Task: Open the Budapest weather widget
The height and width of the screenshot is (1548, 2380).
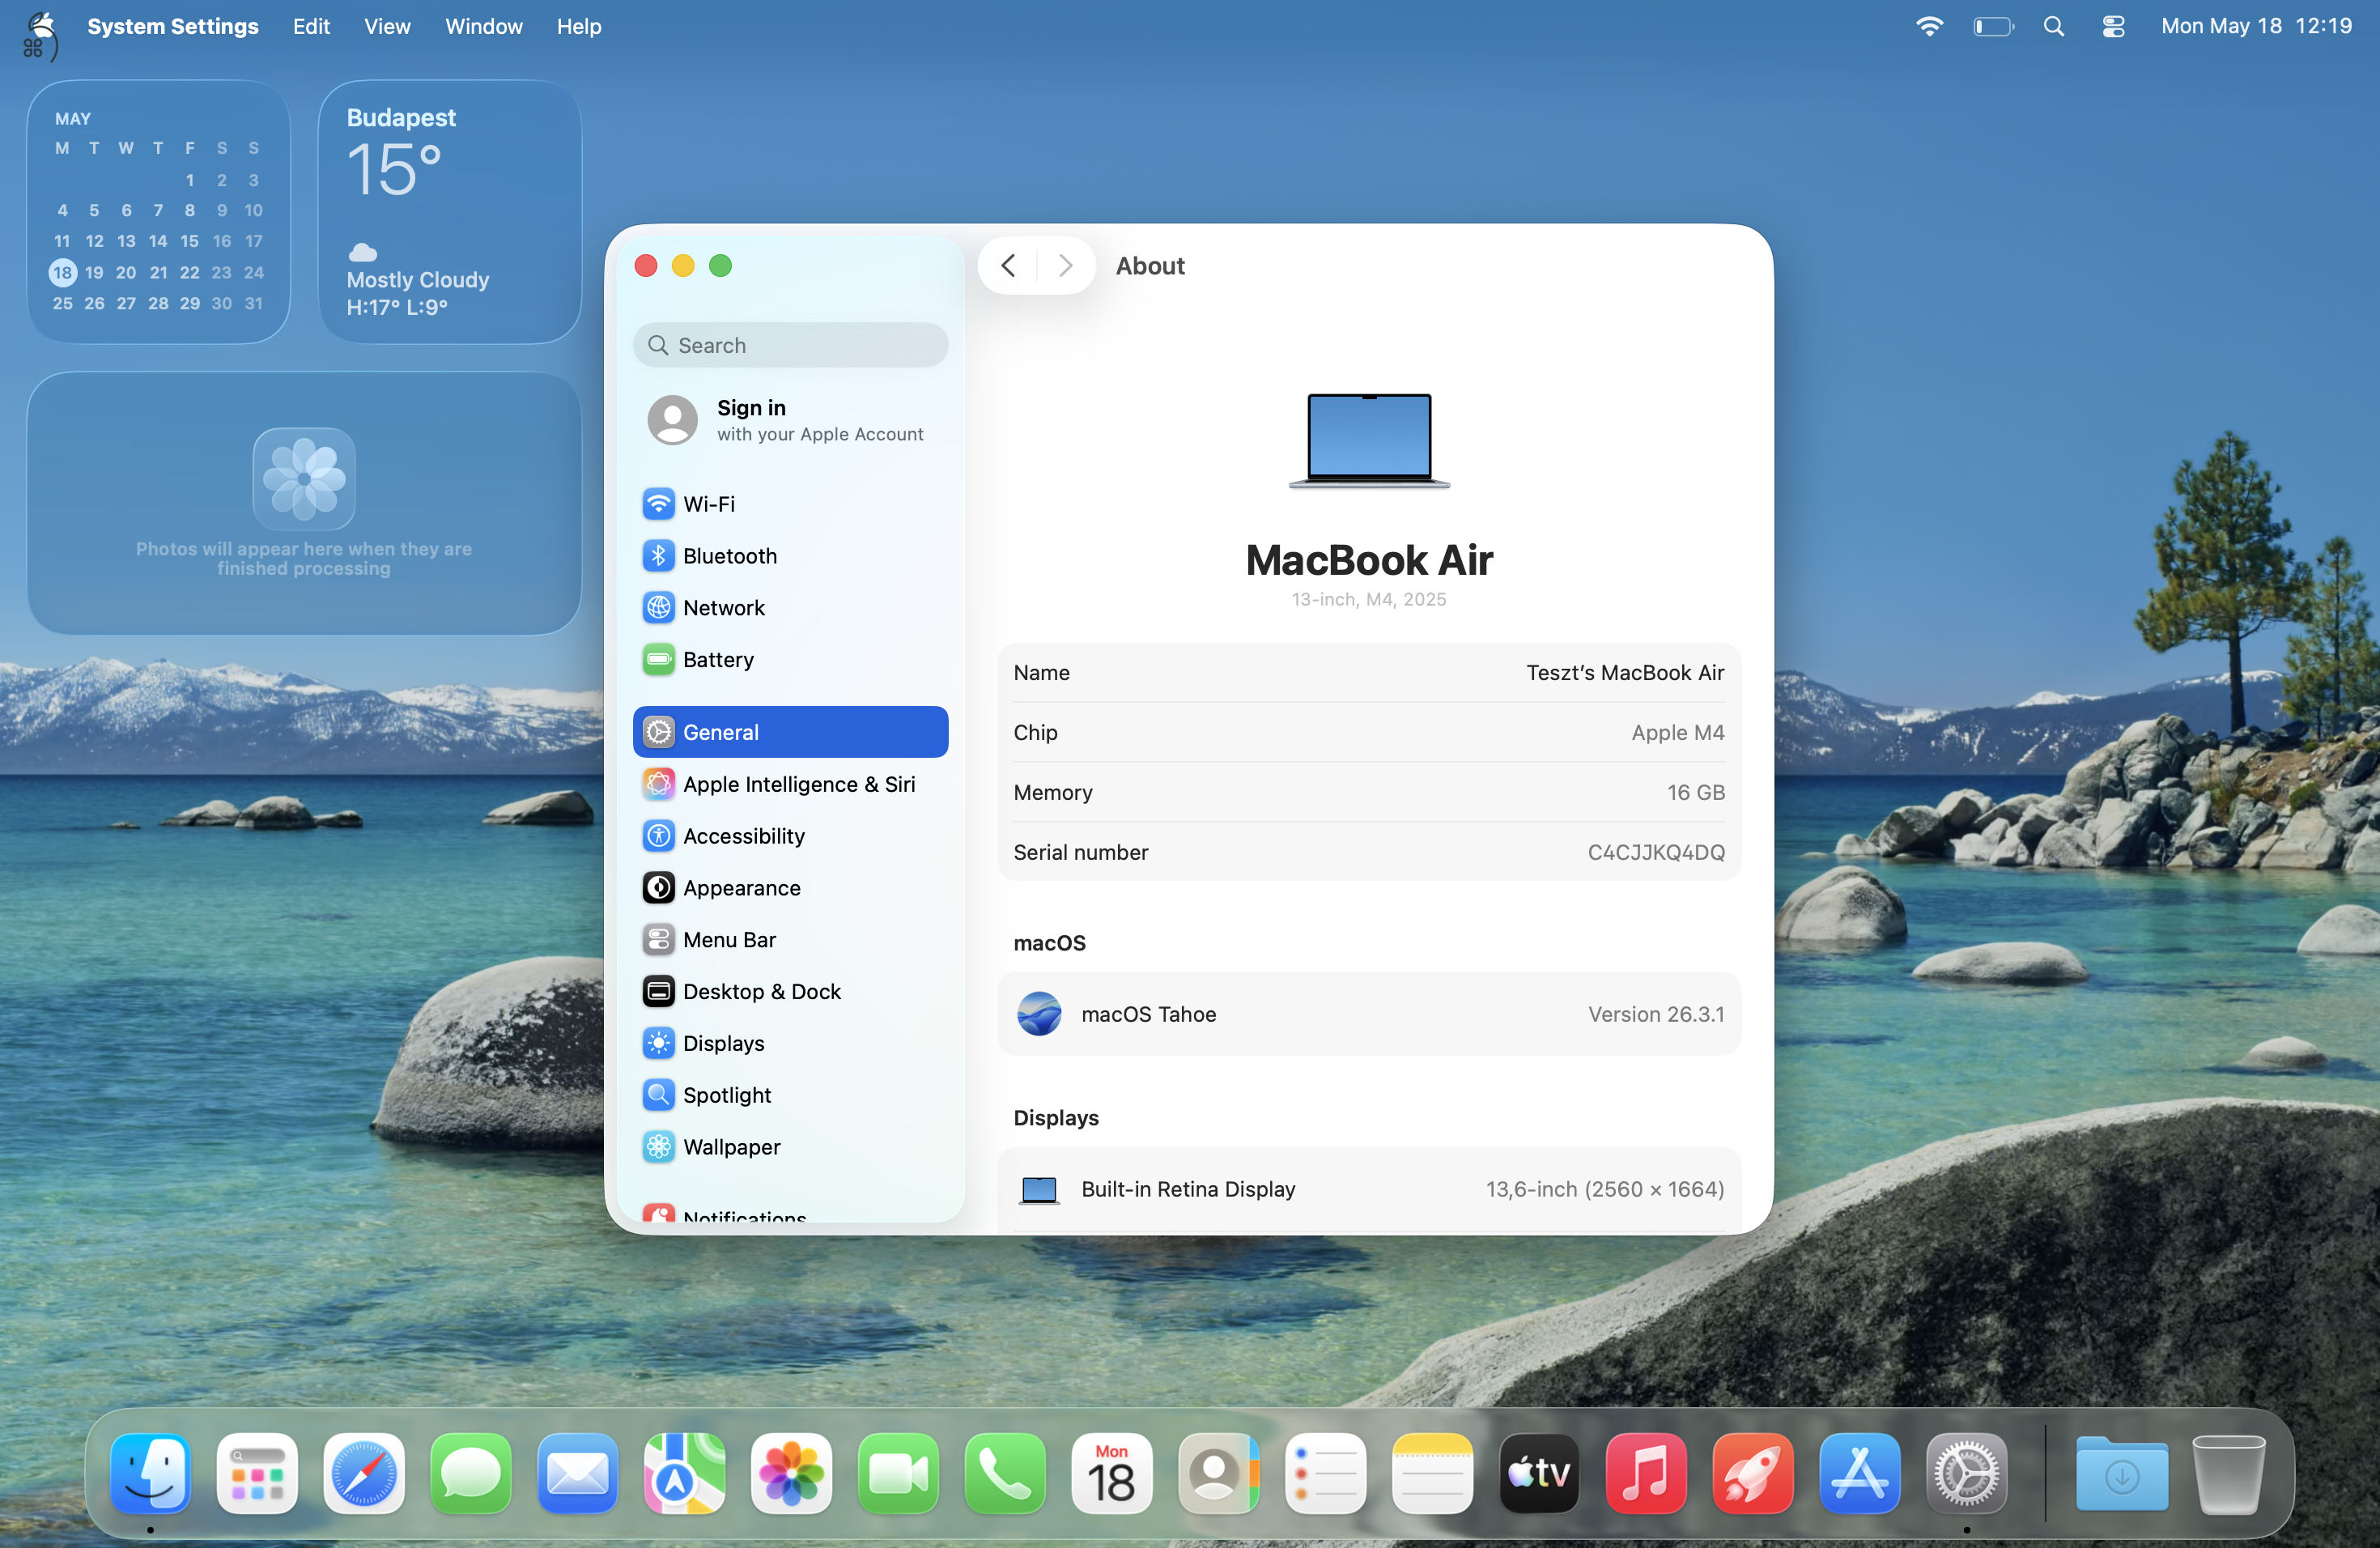Action: coord(450,212)
